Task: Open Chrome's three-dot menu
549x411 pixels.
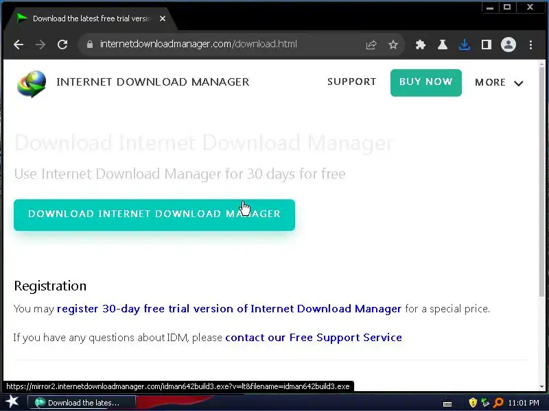Action: (530, 45)
